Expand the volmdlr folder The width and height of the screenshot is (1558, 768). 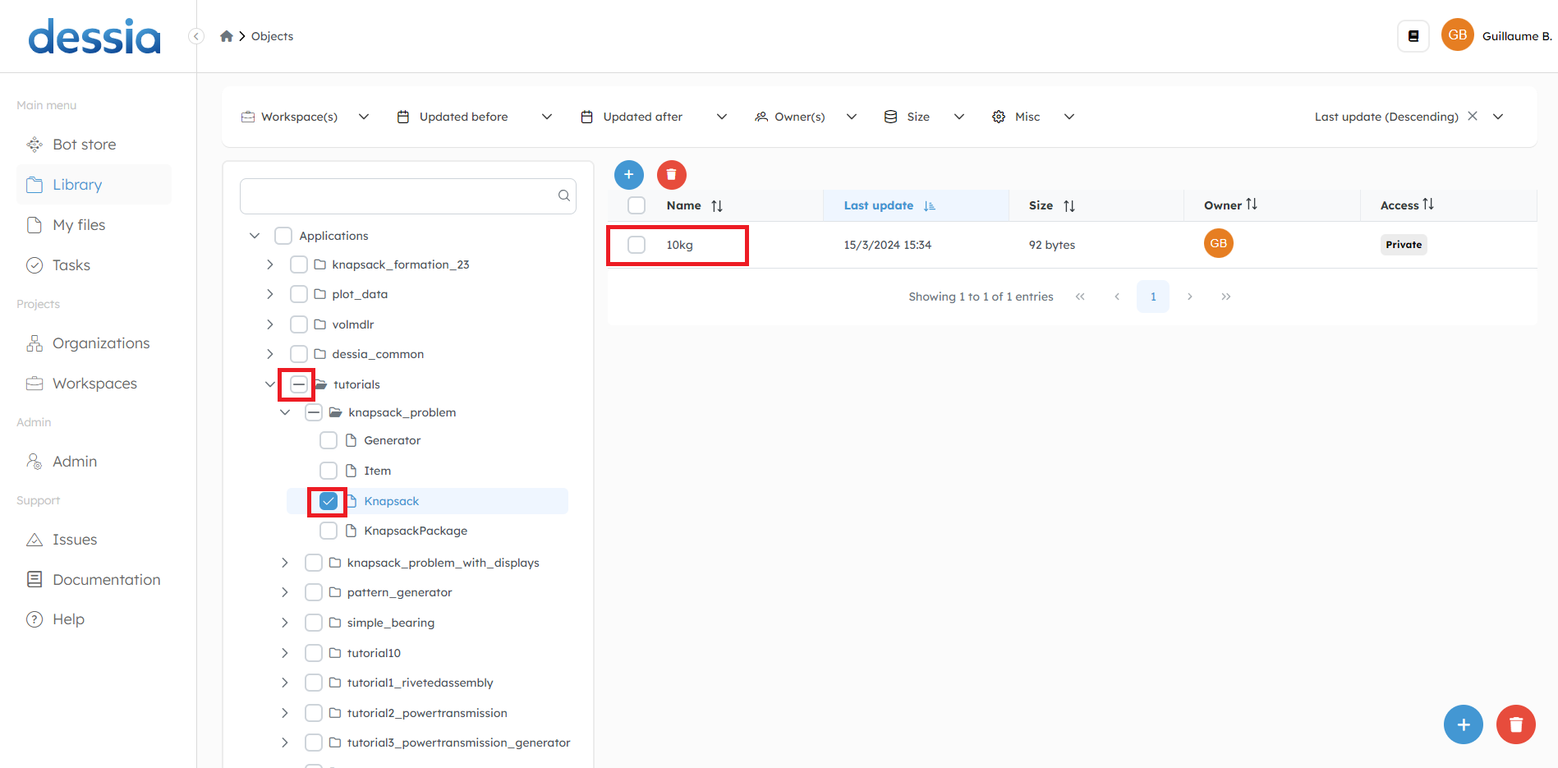point(270,324)
